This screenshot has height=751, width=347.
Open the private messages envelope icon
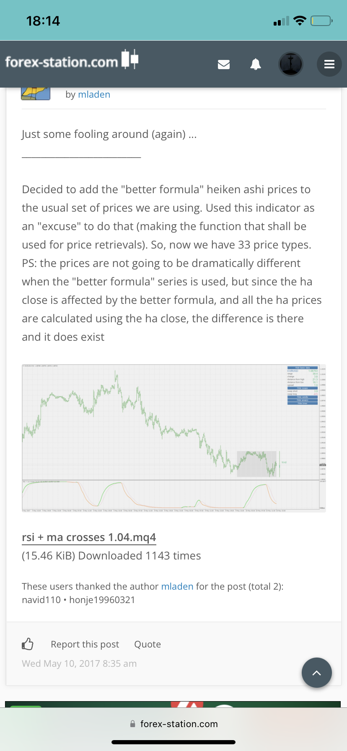[224, 64]
